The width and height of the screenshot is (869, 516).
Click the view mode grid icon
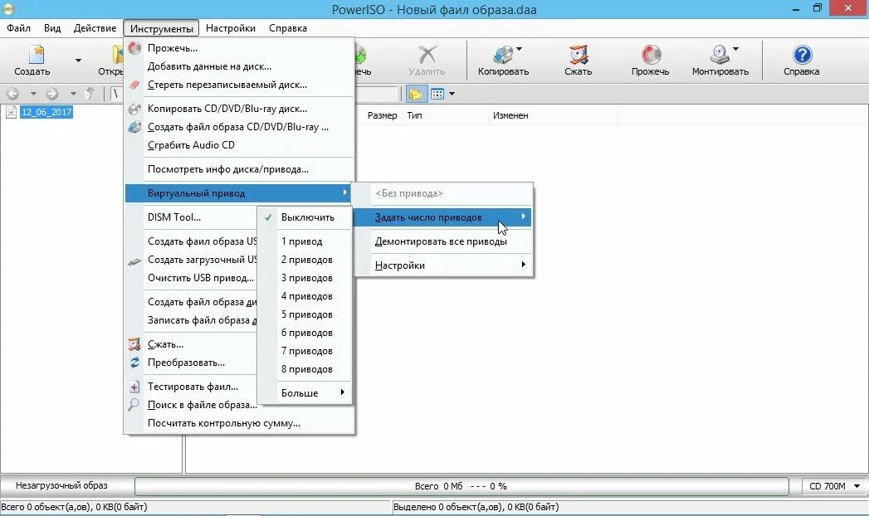(x=437, y=94)
